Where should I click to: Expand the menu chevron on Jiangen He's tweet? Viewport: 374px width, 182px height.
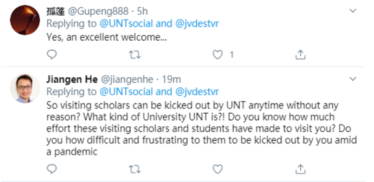coord(353,79)
